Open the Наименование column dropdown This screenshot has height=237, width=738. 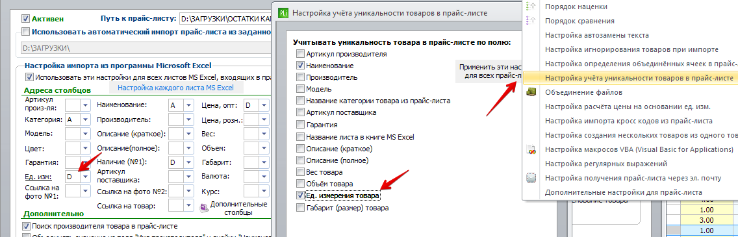(x=188, y=105)
